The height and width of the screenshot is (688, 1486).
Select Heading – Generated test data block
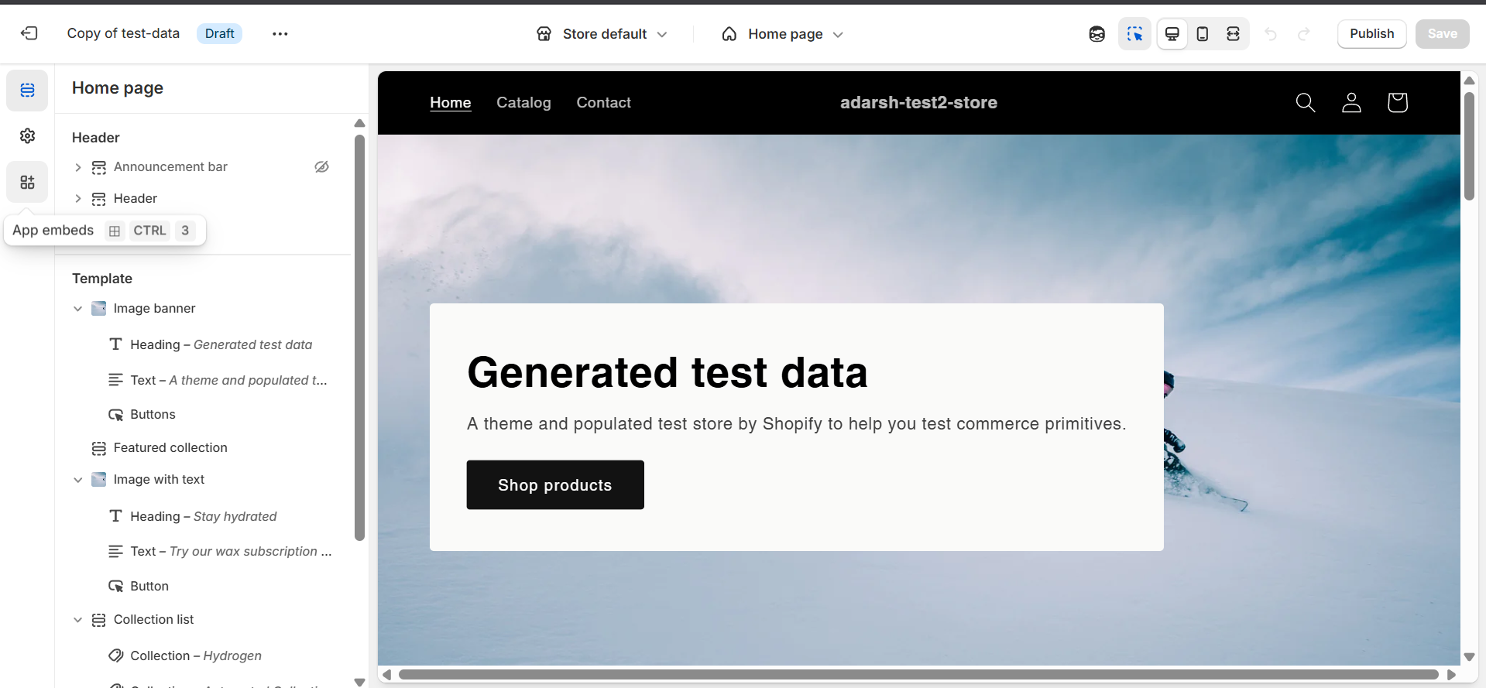click(221, 344)
